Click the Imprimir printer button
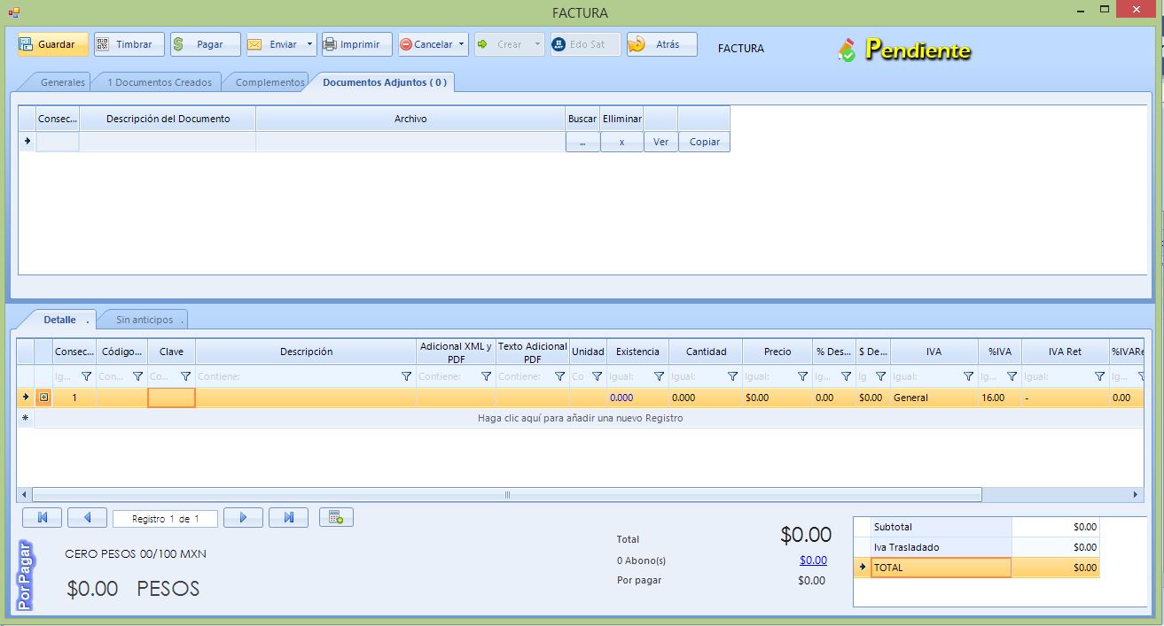This screenshot has width=1164, height=626. [356, 44]
